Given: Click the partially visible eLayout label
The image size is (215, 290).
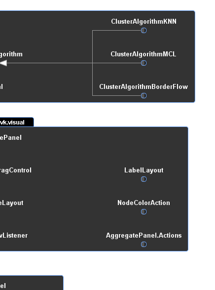Looking at the screenshot, I should tap(12, 203).
